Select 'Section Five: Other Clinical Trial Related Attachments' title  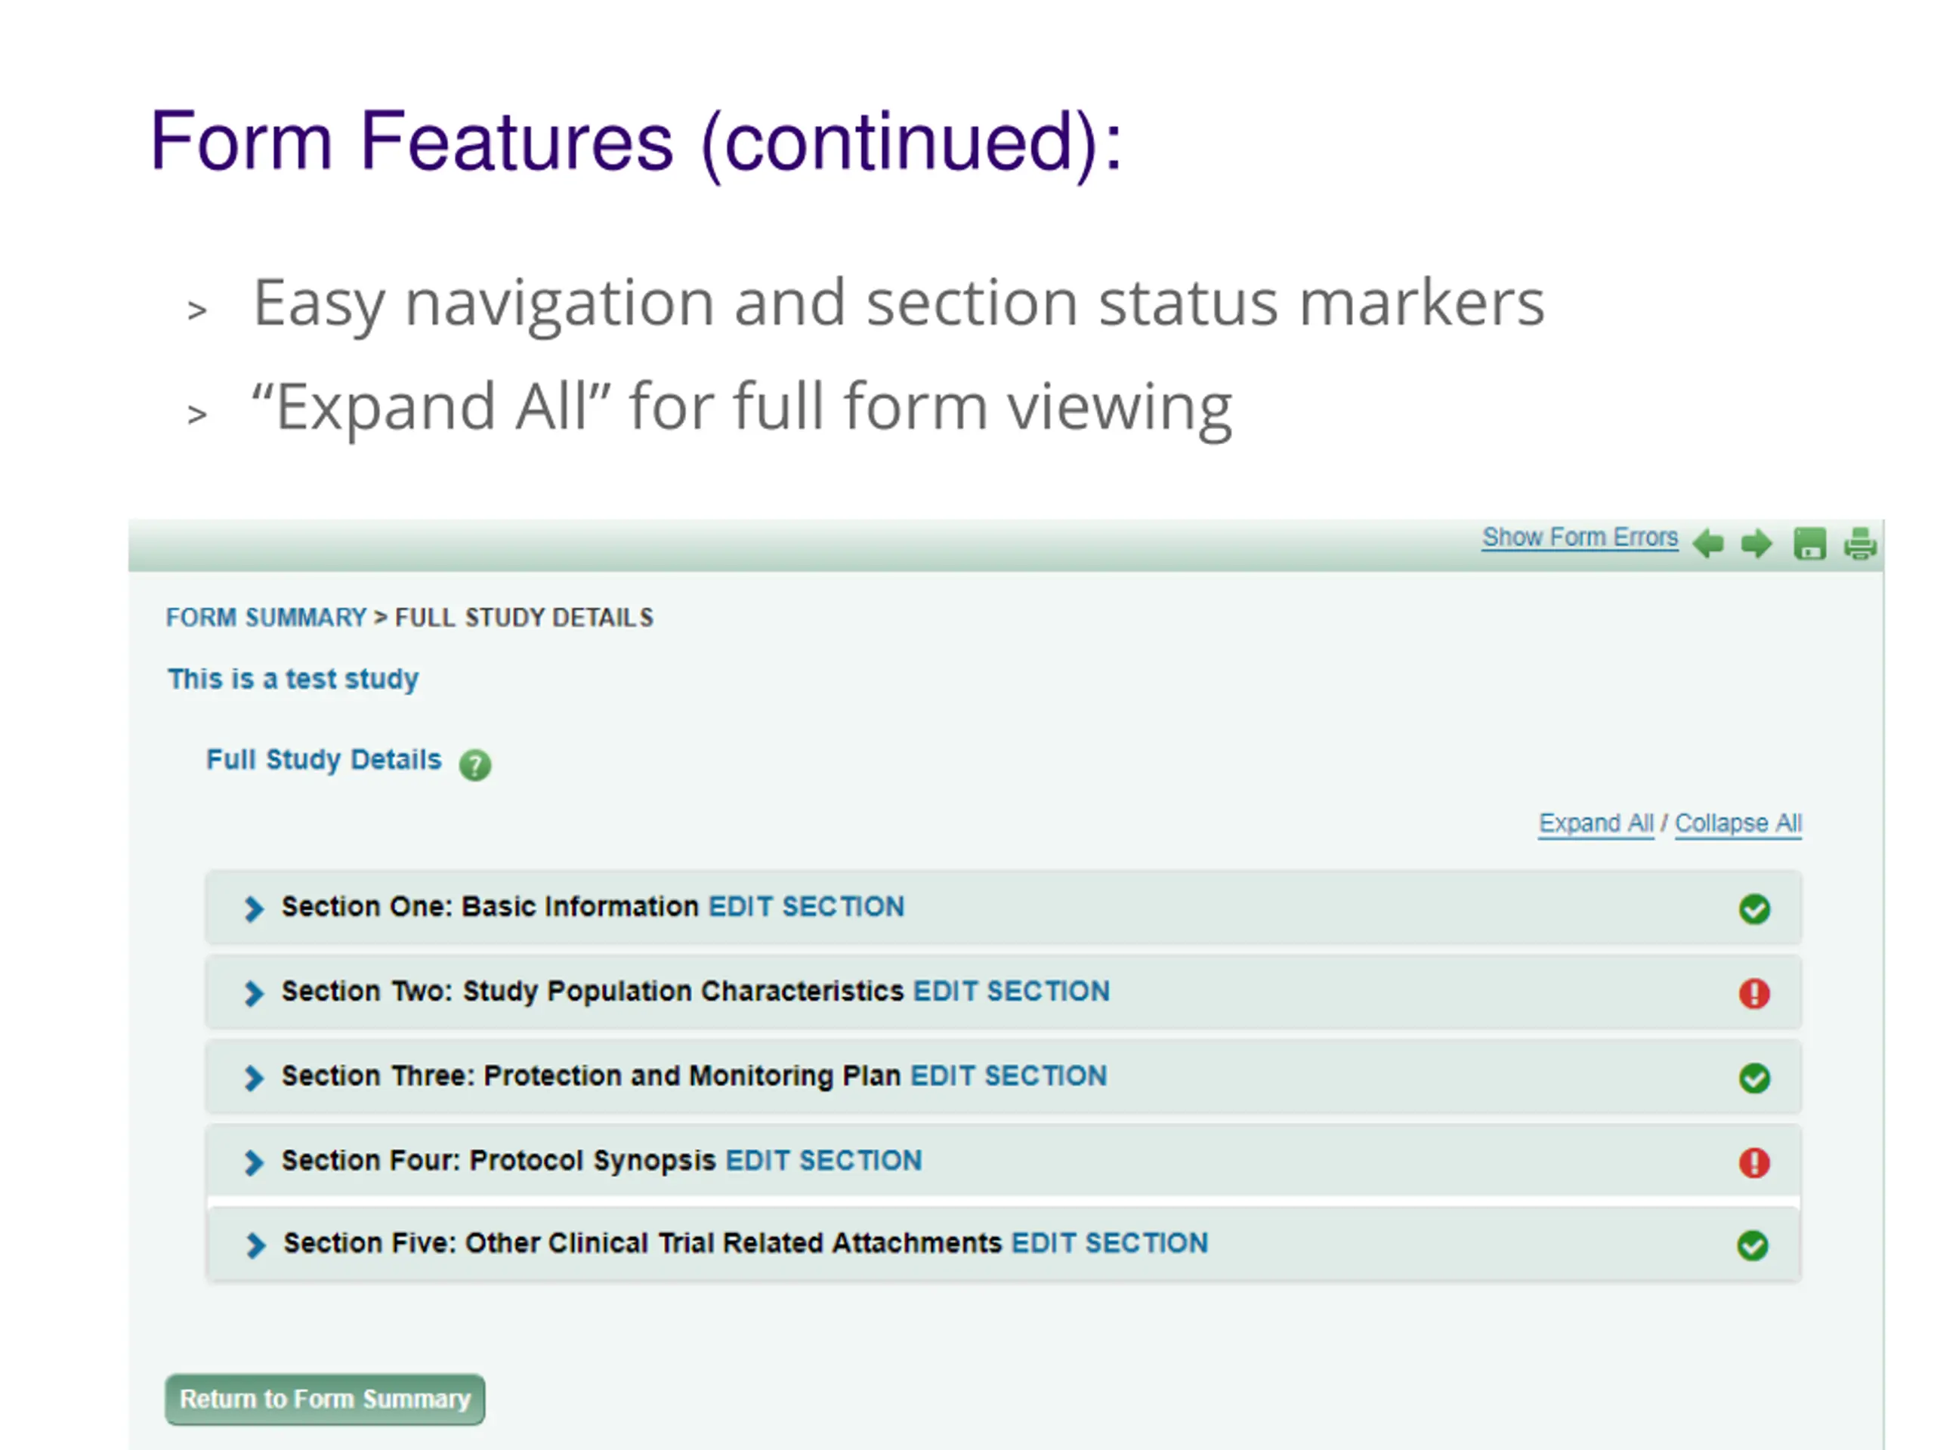[x=643, y=1243]
